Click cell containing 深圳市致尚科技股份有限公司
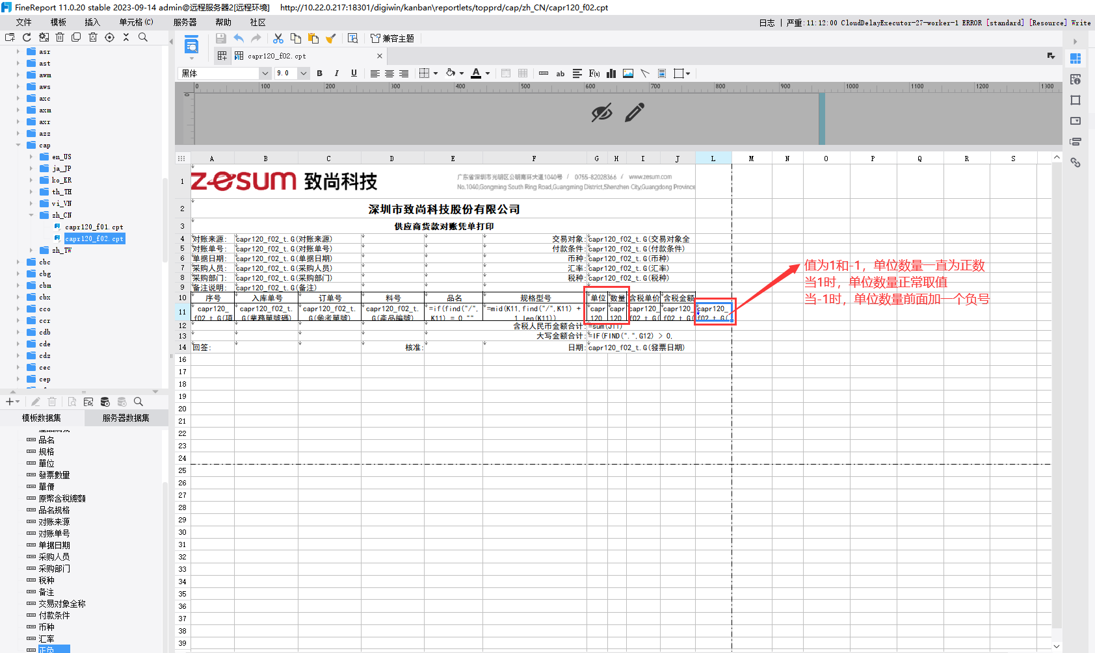Viewport: 1095px width, 653px height. pyautogui.click(x=444, y=209)
